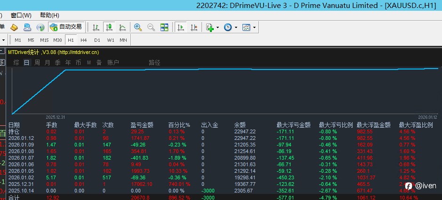This screenshot has height=200, width=442.
Task: Switch to the 账户 account tab
Action: click(113, 63)
